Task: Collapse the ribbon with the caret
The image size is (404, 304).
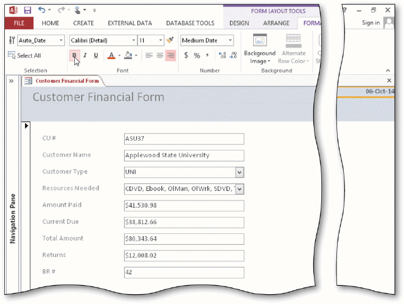Action: click(388, 71)
